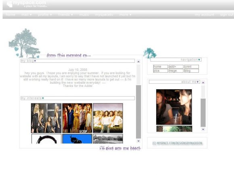Click the July 10, 2008 blog date
Image resolution: width=234 pixels, height=175 pixels.
click(78, 70)
